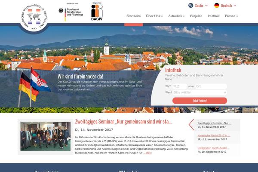Click the BAGIV membership logo

pyautogui.click(x=97, y=12)
